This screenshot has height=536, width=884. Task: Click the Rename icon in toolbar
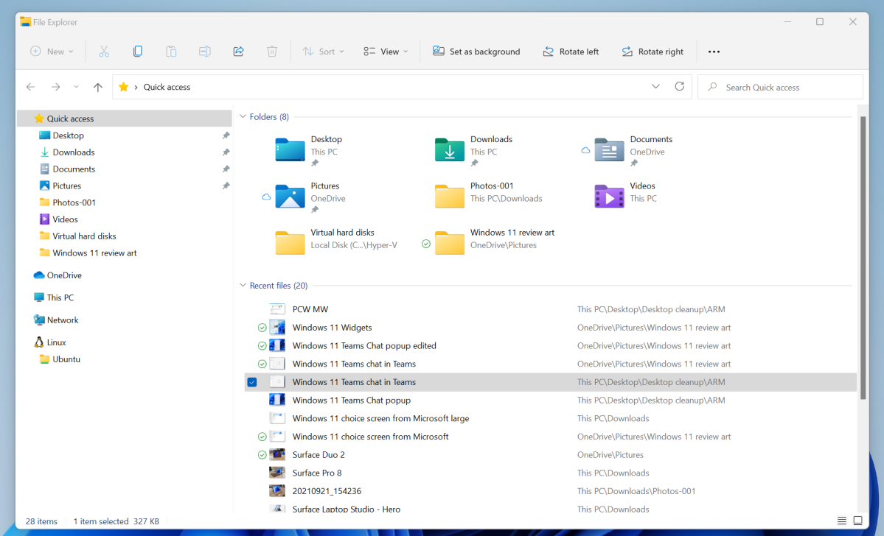pos(205,52)
